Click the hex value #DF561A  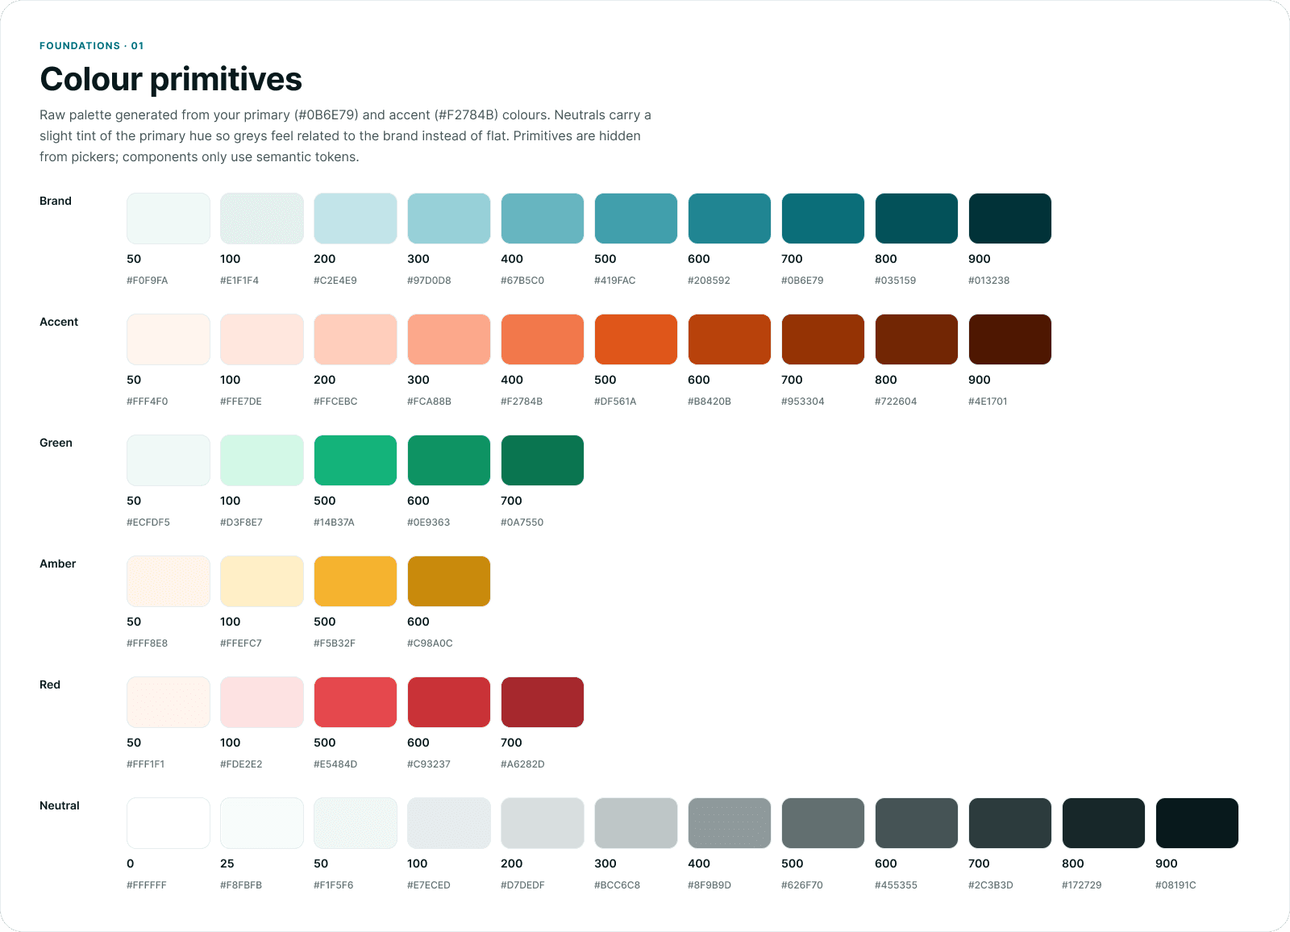pyautogui.click(x=615, y=402)
